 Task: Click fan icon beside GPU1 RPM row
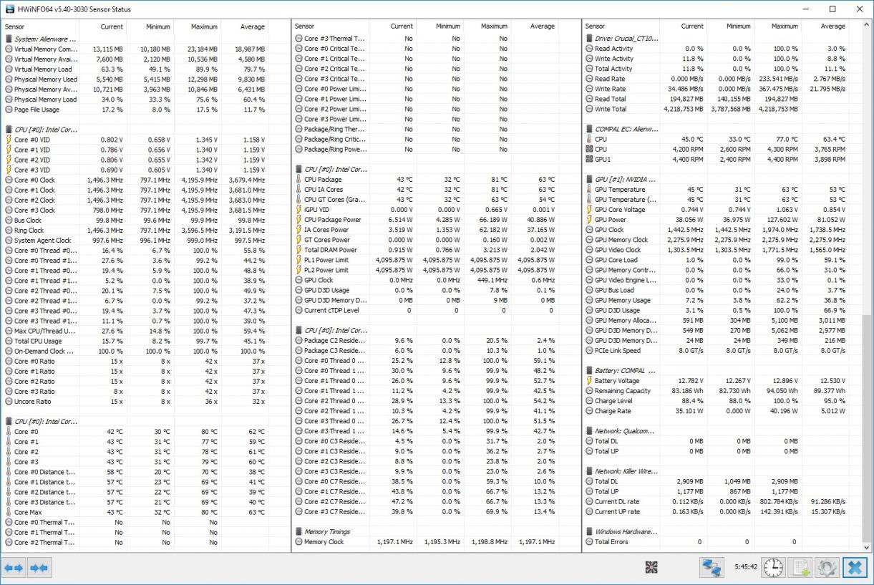589,160
